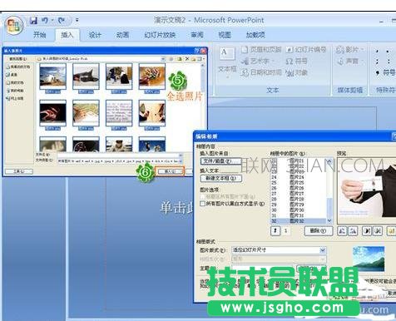This screenshot has width=396, height=321.
Task: Open the 工具 tools button in insert dialog
Action: [x=19, y=171]
